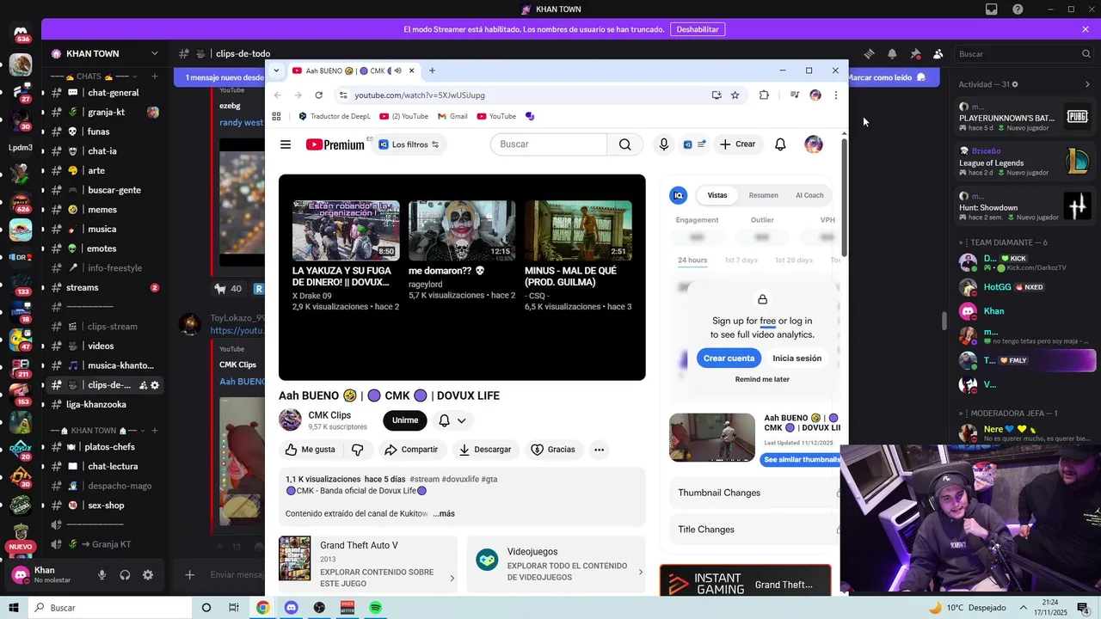Open Chrome apps grid in bookmarks bar
Viewport: 1101px width, 619px height.
(x=276, y=116)
